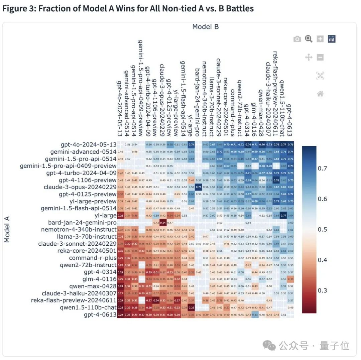
Task: Click the 0.74 cell in gpt-4o row
Action: [191, 145]
